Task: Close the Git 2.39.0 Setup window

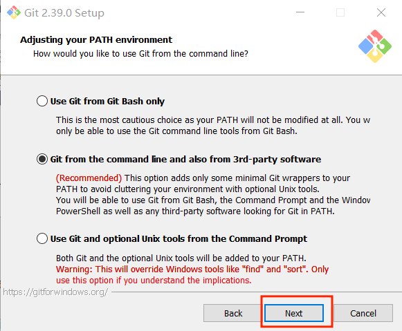Action: 381,12
